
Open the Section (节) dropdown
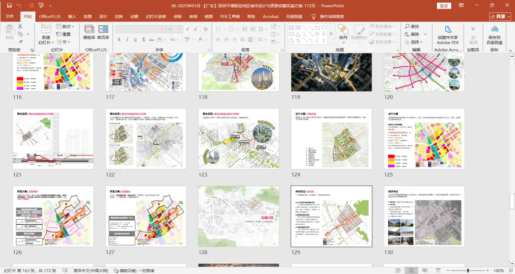click(x=63, y=42)
